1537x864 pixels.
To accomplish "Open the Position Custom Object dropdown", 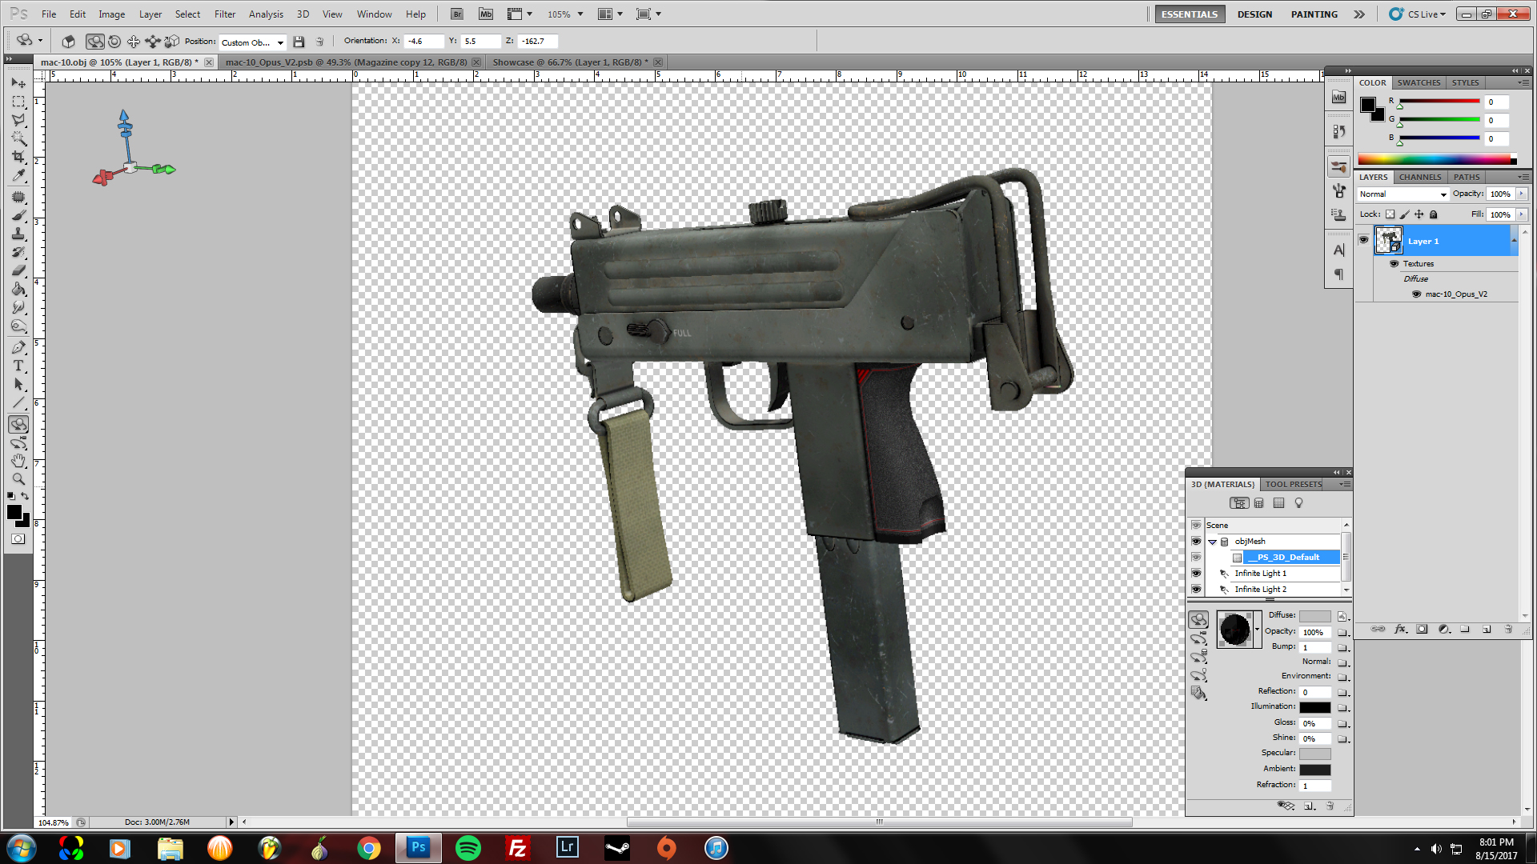I will click(253, 42).
